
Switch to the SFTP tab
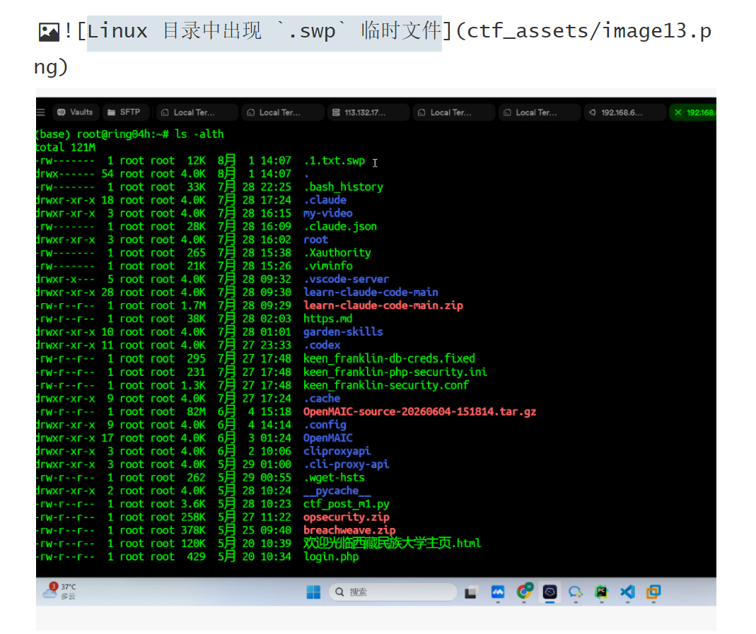point(124,112)
